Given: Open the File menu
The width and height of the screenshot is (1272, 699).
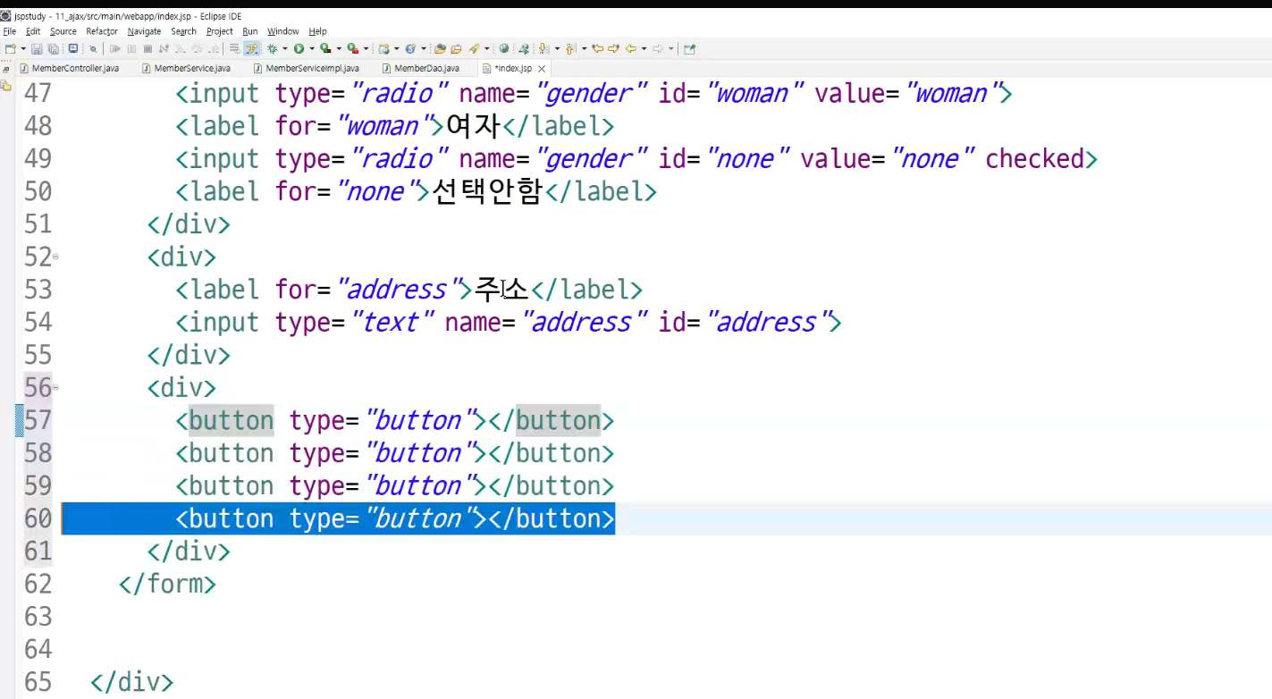Looking at the screenshot, I should [10, 31].
